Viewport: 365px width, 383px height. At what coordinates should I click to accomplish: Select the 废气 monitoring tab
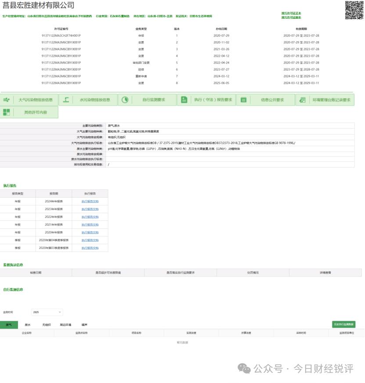click(9, 325)
